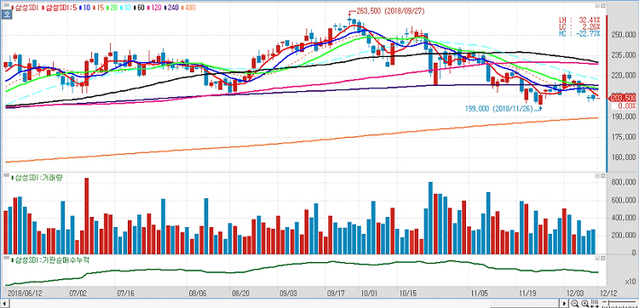Screen dimensions: 639x308
Task: Click the chart spacing adjust icon
Action: [595, 304]
